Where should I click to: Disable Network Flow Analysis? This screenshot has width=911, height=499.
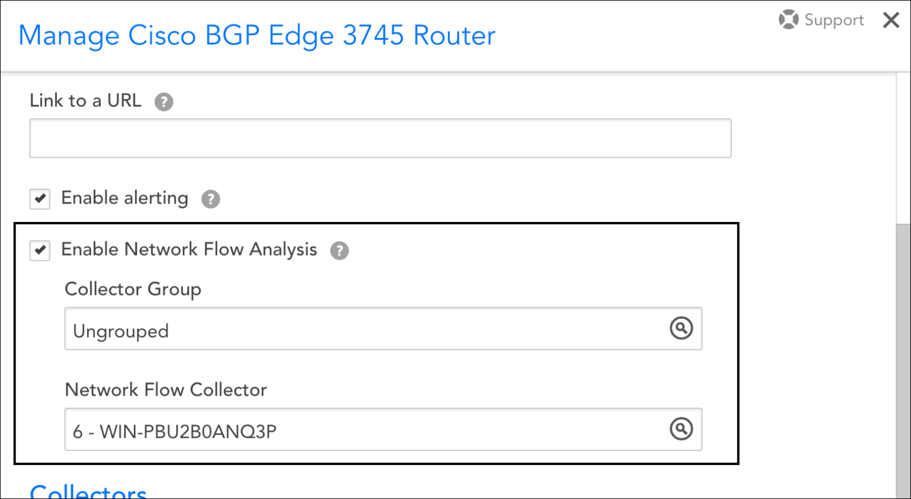39,250
